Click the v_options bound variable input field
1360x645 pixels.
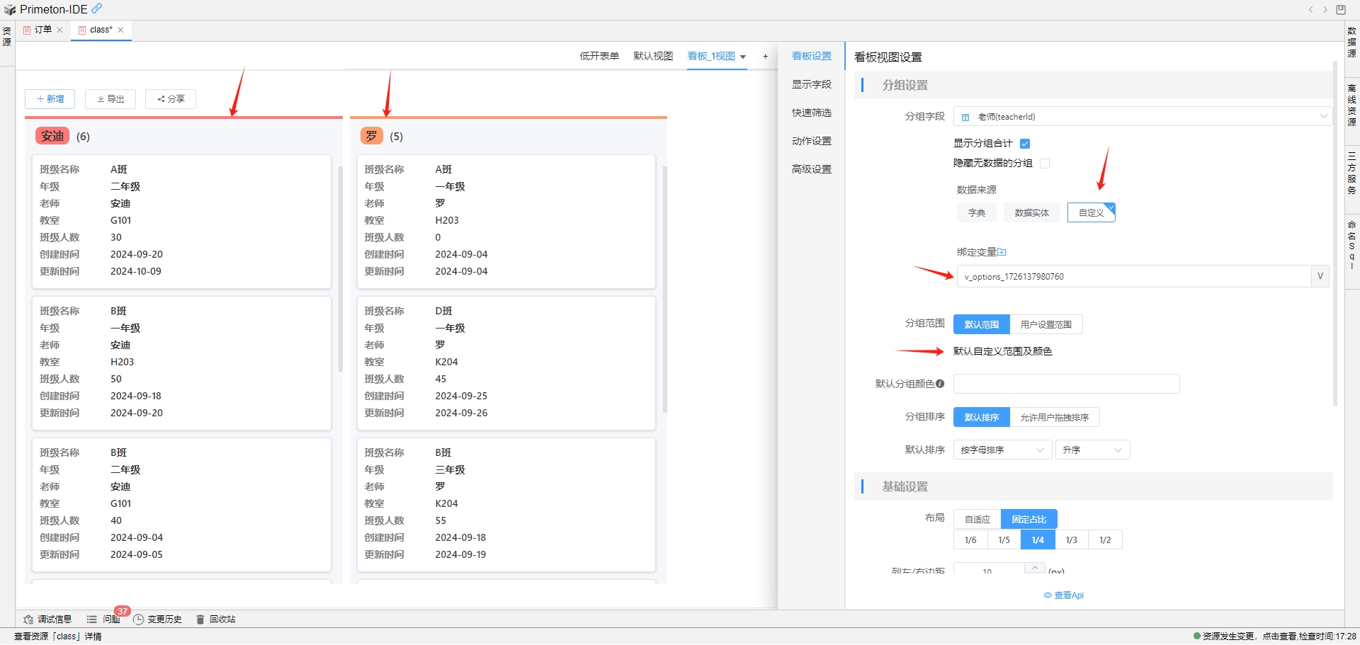1133,277
